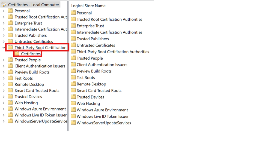This screenshot has height=147, width=262.
Task: Expand the Trusted Devices tree node
Action: point(4,97)
